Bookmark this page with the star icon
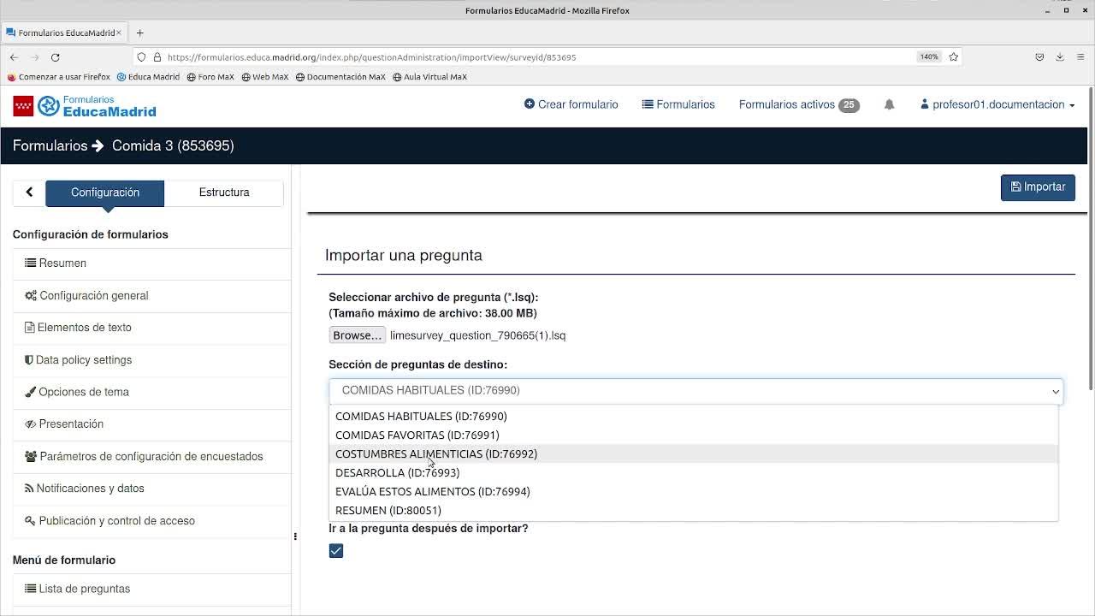 tap(953, 57)
